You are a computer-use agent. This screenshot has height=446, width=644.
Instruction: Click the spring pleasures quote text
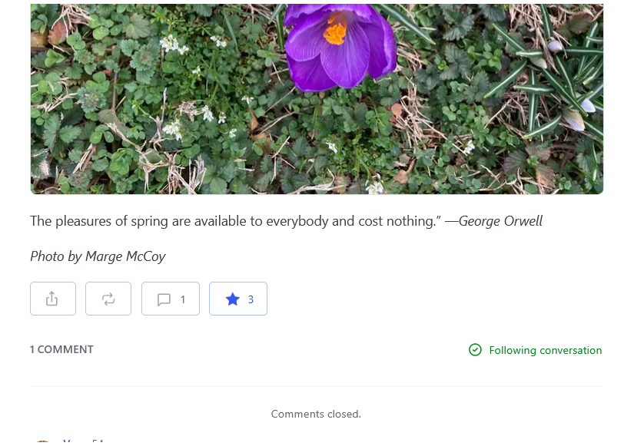tap(231, 221)
